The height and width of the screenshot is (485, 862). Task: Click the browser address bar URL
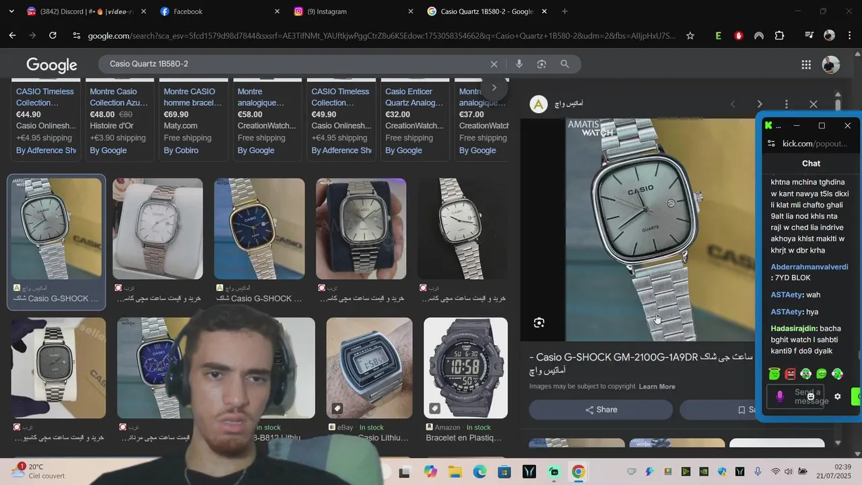pos(380,36)
